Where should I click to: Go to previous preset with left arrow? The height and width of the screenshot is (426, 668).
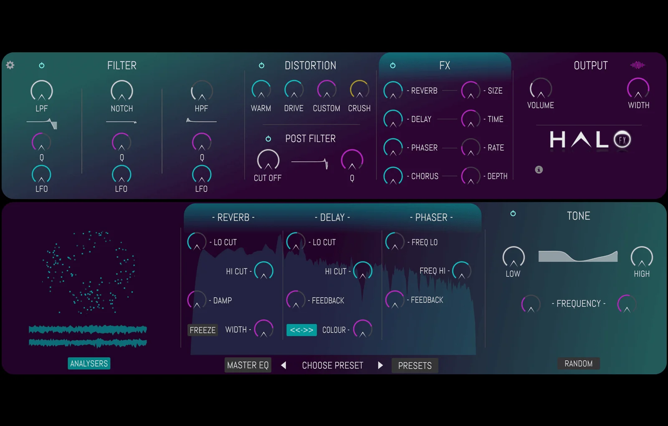[x=284, y=366]
